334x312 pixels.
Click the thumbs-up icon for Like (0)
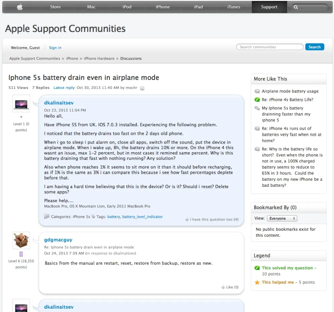pos(223,287)
